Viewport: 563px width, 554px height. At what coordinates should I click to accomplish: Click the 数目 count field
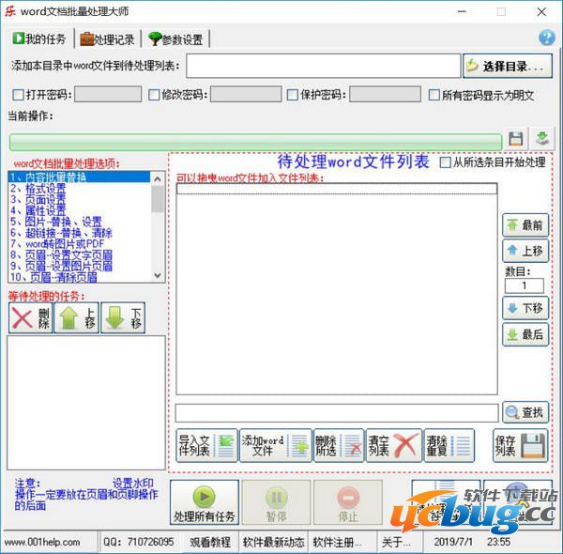525,286
